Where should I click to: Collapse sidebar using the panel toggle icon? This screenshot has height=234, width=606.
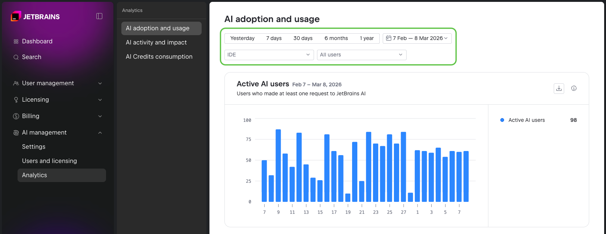click(x=99, y=16)
